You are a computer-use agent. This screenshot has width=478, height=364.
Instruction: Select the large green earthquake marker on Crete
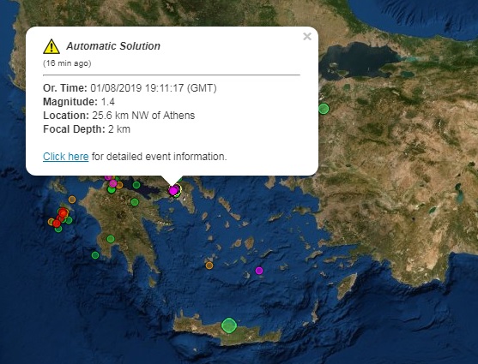229,325
